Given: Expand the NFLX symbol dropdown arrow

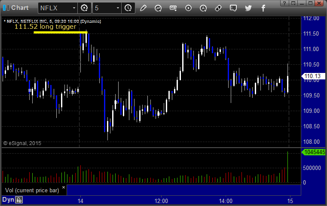Looking at the screenshot, I should tap(74, 8).
